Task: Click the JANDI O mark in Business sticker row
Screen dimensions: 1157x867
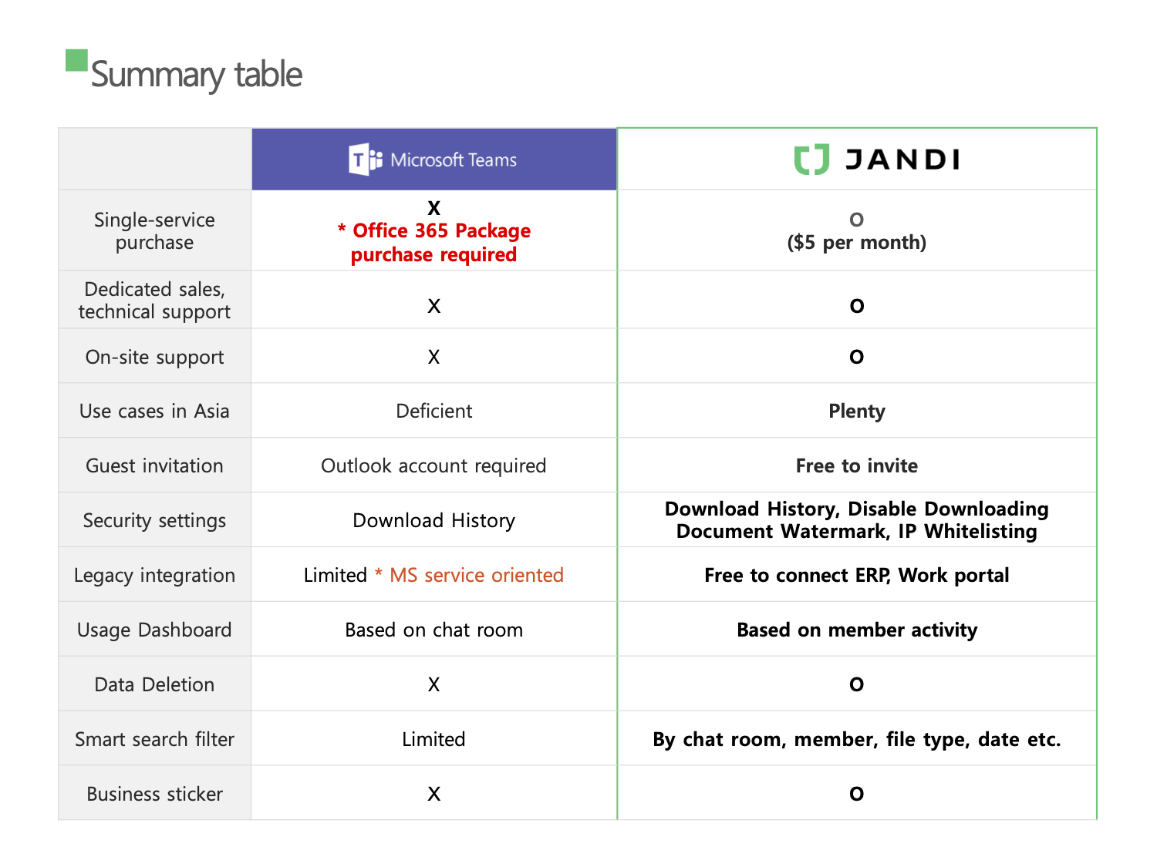Action: [x=856, y=794]
